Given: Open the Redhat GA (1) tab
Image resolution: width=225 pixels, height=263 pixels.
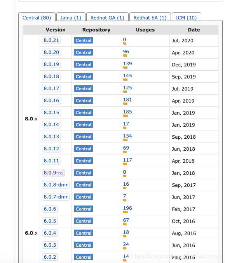Looking at the screenshot, I should pos(107,17).
